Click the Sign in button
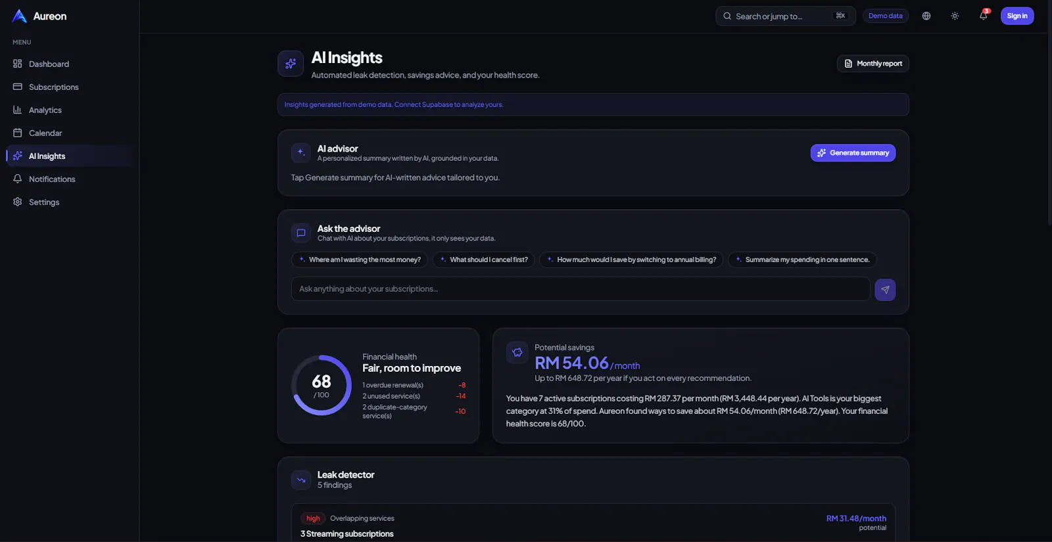 click(1017, 16)
